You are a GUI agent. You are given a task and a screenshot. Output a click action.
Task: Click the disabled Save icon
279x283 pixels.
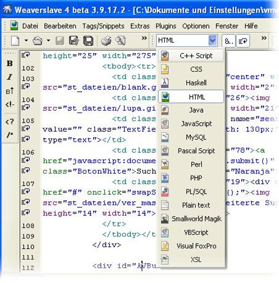pyautogui.click(x=59, y=41)
